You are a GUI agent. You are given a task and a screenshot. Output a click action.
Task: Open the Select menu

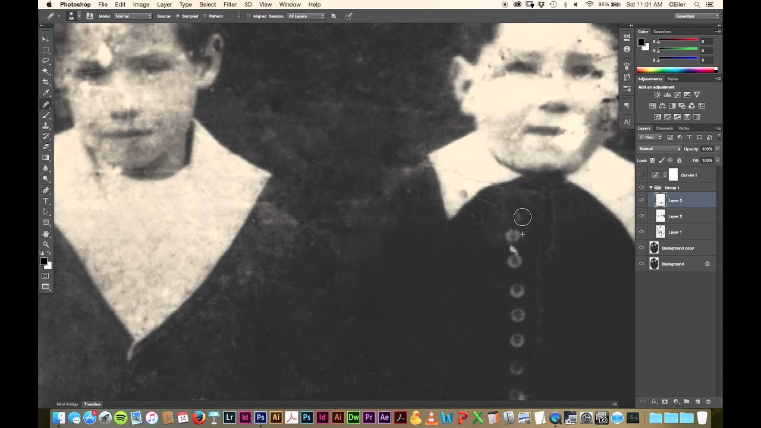point(207,4)
